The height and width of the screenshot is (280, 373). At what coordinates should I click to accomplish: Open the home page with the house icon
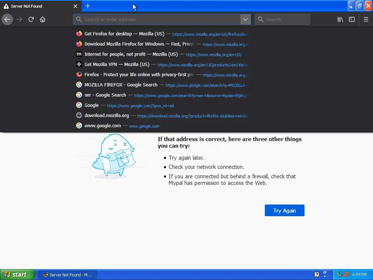tap(43, 19)
